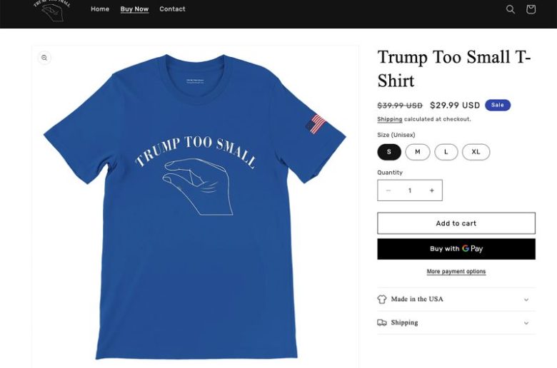Click the minus icon to decrease quantity
557x368 pixels.
tap(388, 190)
